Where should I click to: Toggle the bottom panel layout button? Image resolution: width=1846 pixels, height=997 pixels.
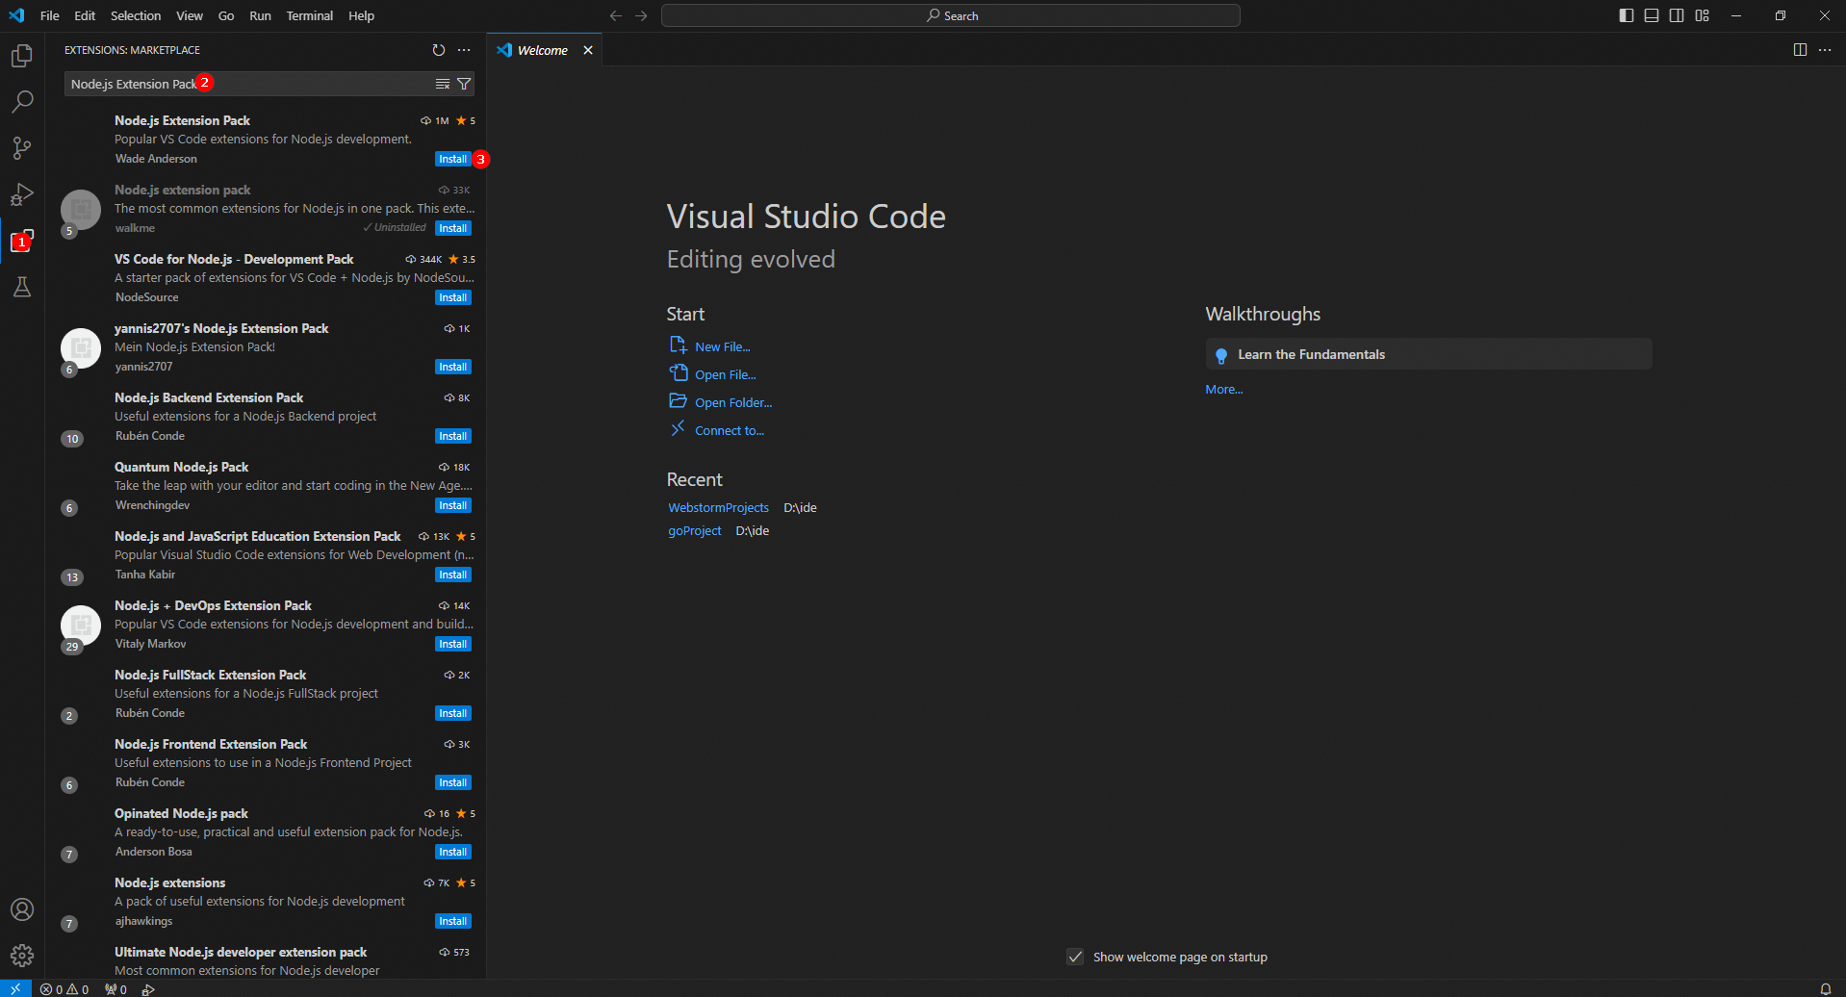tap(1652, 15)
